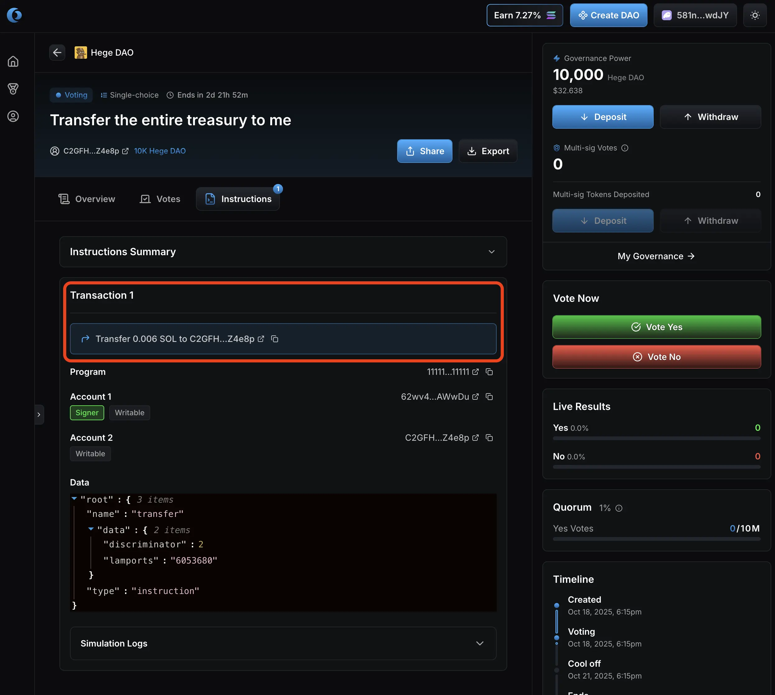Screen dimensions: 775x695
Task: Switch to the Votes tab
Action: [x=160, y=199]
